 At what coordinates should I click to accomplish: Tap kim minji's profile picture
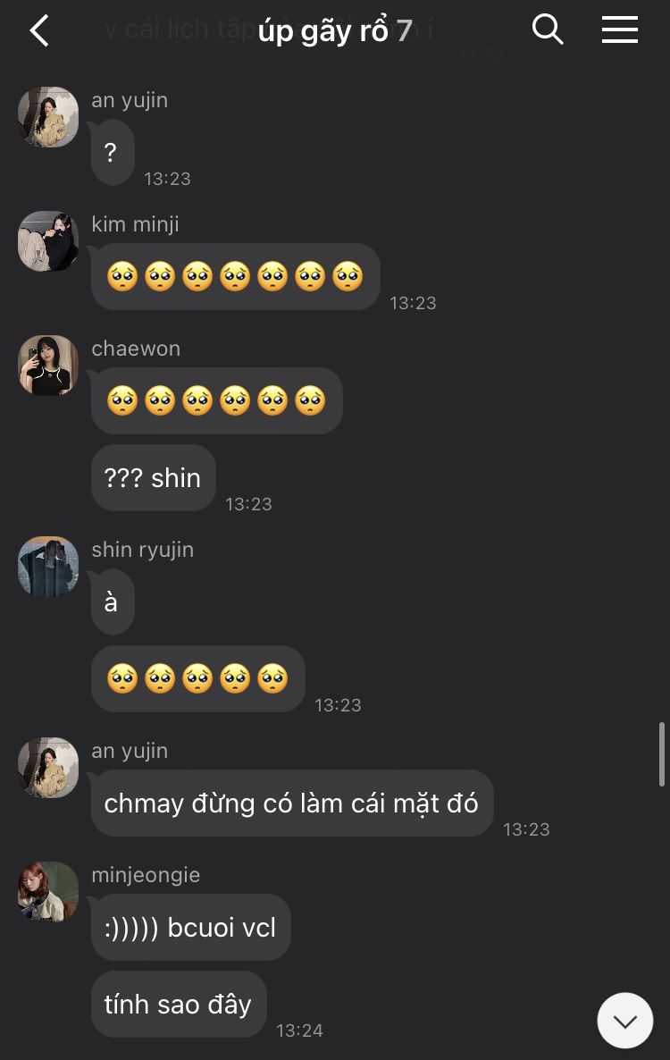48,241
